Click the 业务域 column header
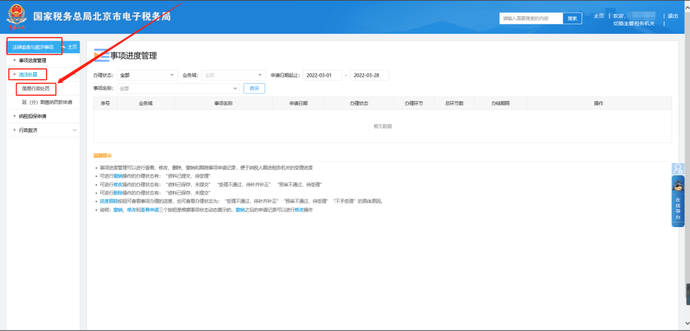This screenshot has width=690, height=331. pos(146,103)
